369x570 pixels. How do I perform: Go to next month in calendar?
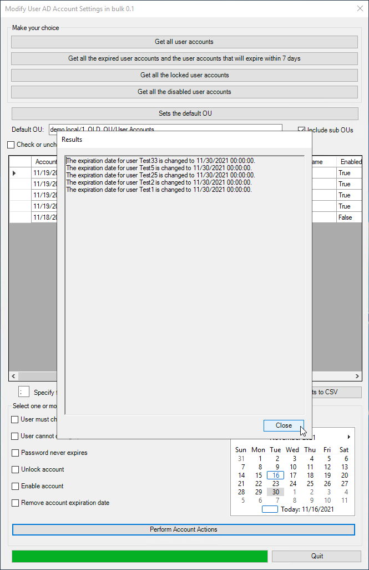pos(349,437)
